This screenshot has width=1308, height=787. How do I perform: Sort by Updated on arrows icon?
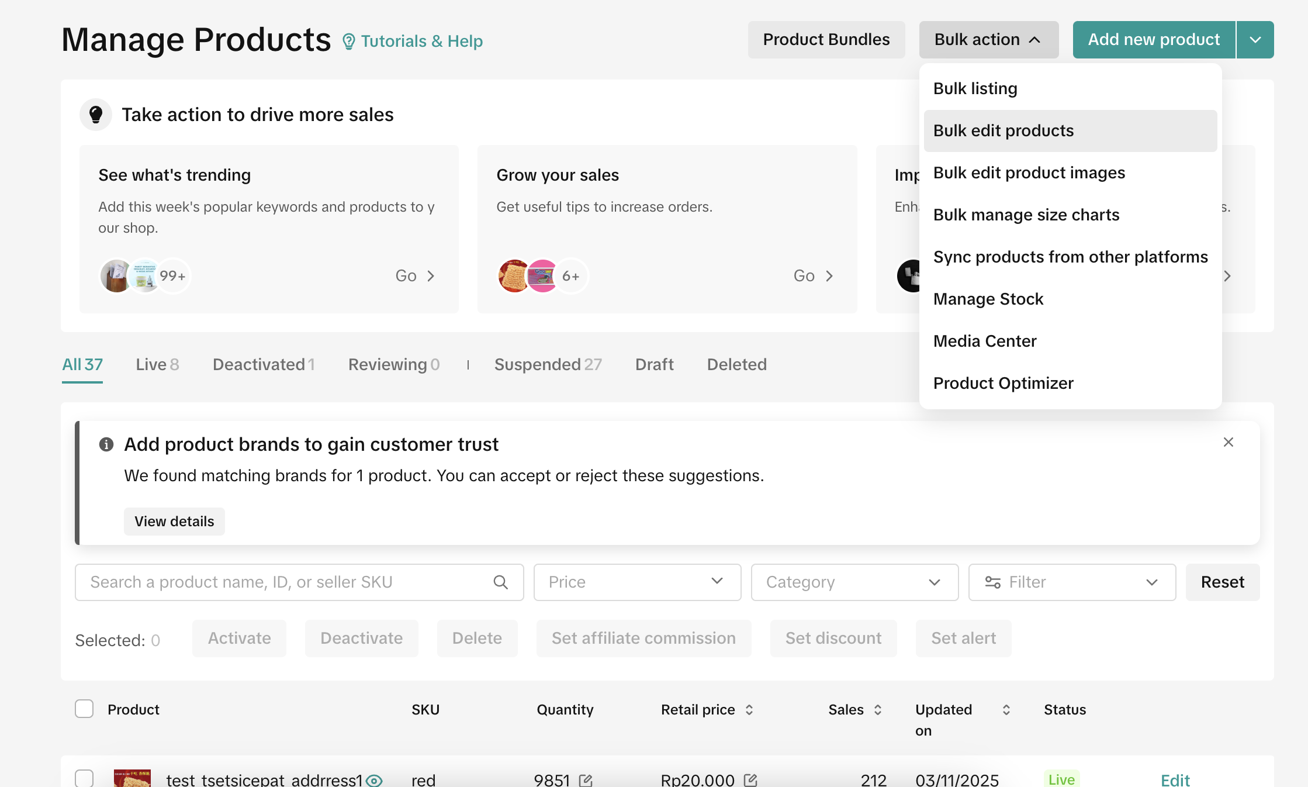(x=1006, y=710)
